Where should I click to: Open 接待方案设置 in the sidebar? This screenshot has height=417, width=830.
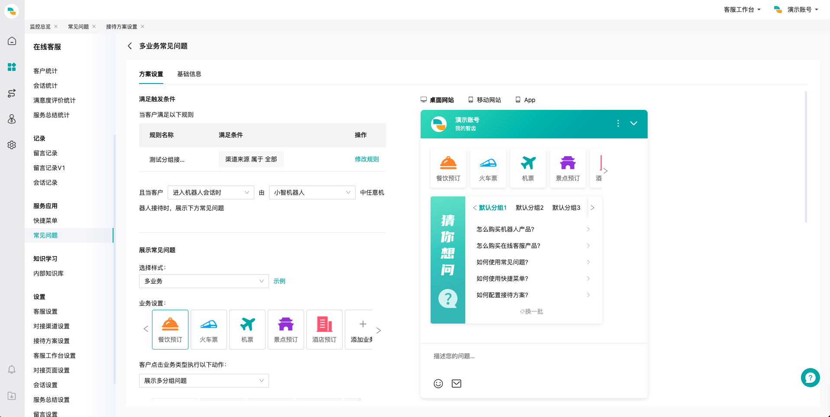coord(52,341)
